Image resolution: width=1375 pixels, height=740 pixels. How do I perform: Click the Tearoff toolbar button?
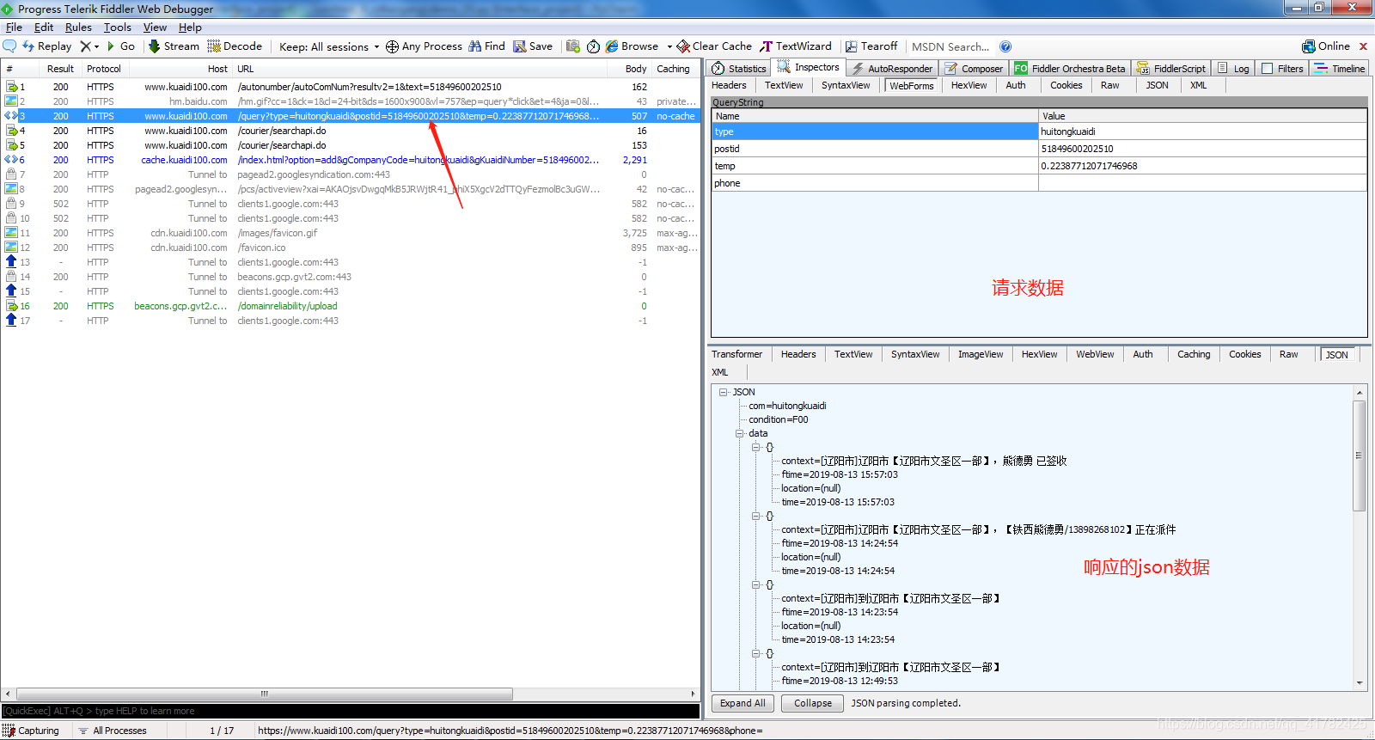point(871,46)
